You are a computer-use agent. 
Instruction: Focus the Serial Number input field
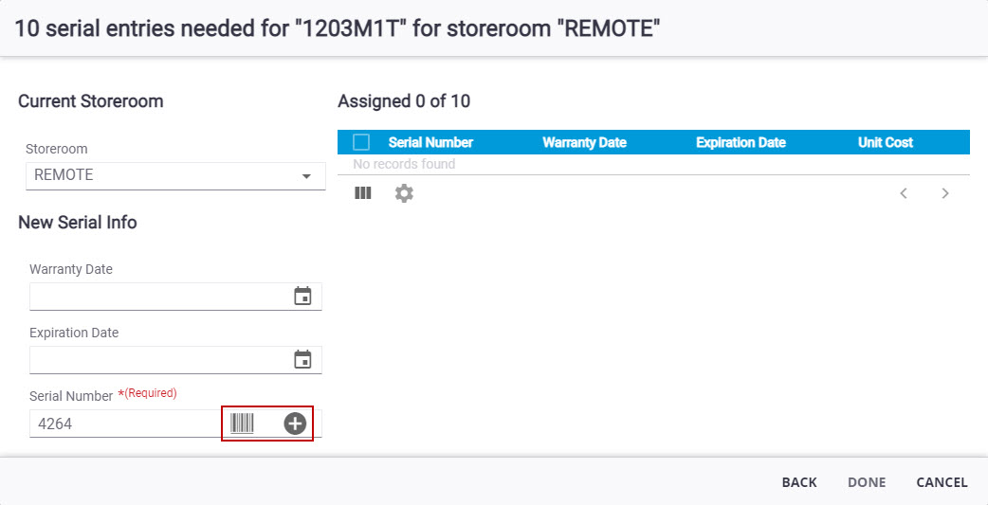126,424
